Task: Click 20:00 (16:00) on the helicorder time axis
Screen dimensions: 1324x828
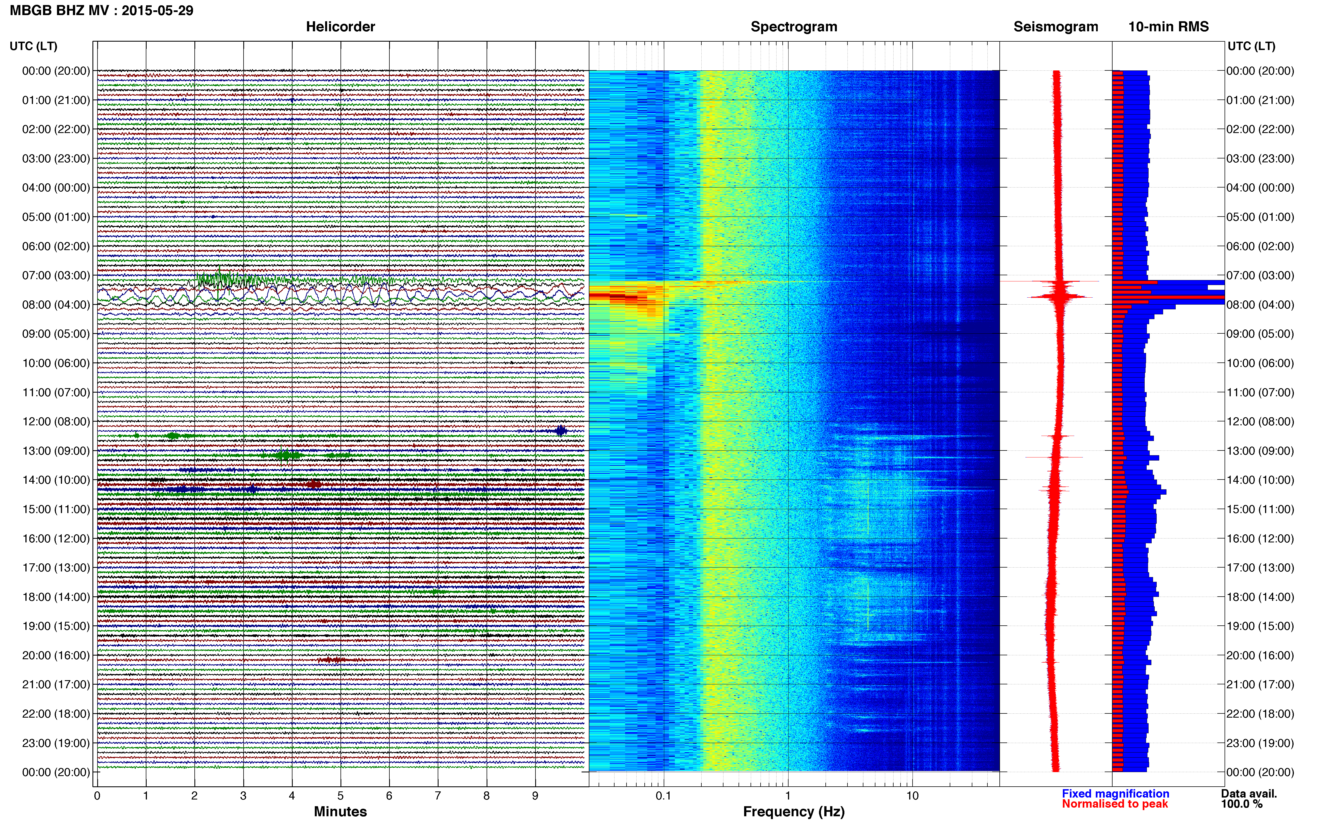Action: [56, 656]
